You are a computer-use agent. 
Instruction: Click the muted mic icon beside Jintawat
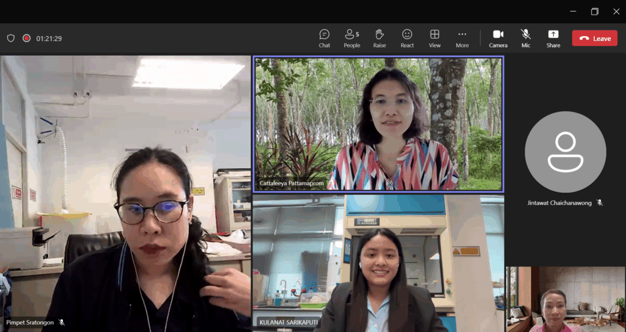tap(600, 202)
